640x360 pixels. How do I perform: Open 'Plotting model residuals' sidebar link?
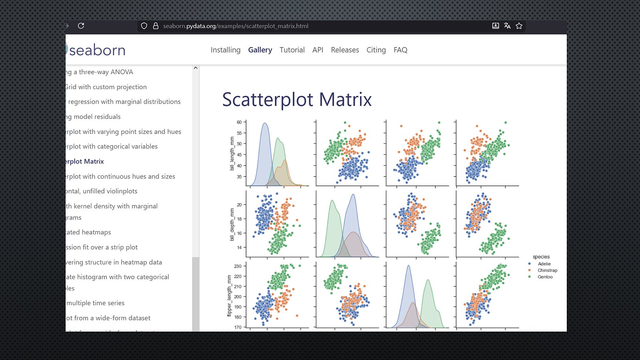[x=94, y=117]
